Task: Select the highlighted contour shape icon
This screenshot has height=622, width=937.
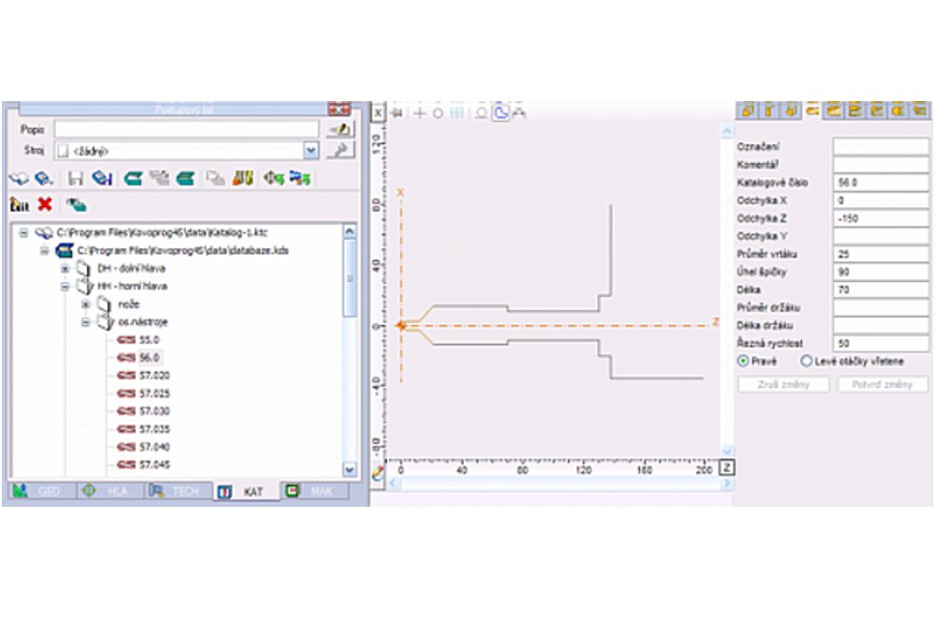Action: tap(500, 113)
